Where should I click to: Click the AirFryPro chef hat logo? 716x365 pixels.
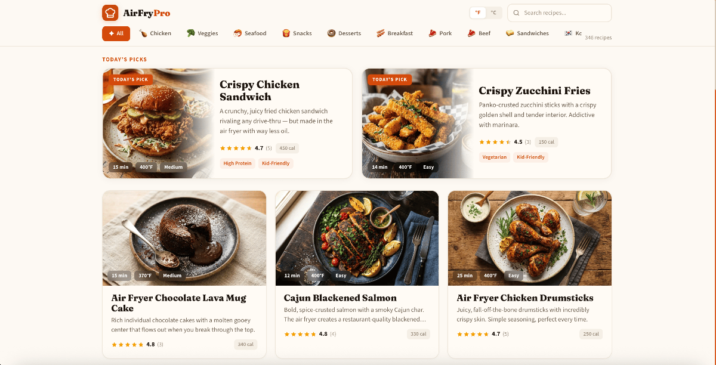click(x=110, y=13)
